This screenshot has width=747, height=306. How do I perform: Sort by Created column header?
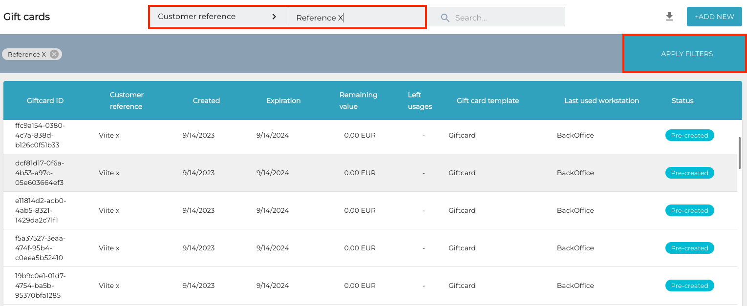click(206, 101)
